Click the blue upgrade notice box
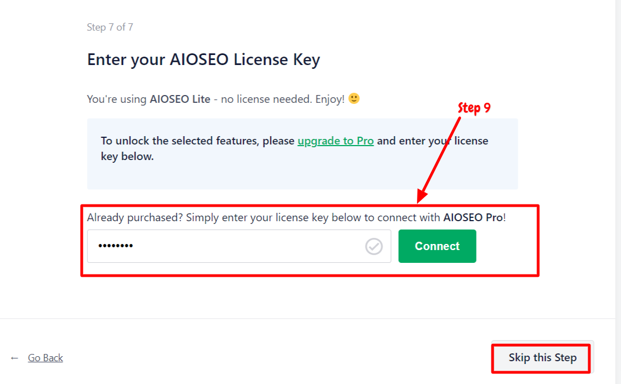Viewport: 621px width, 384px height. click(302, 153)
